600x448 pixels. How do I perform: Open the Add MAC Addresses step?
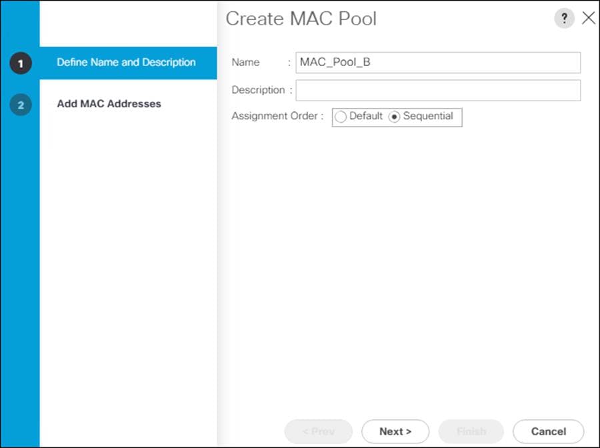(109, 104)
